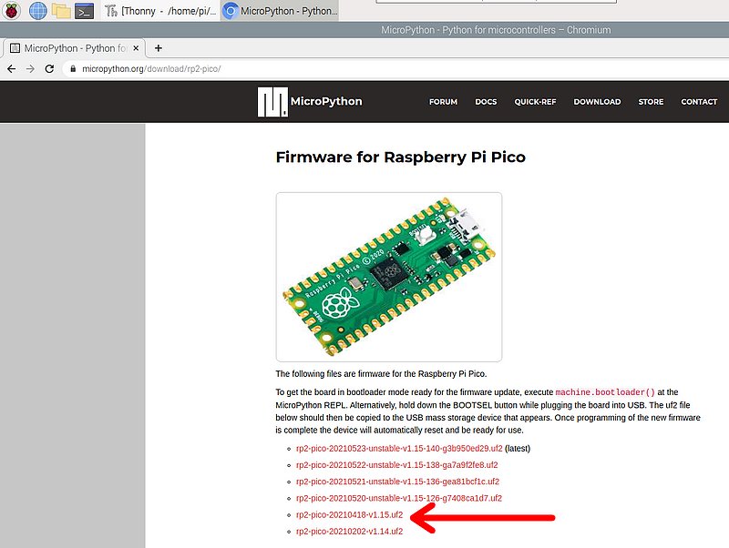Go forward to the next page
729x548 pixels.
[x=30, y=69]
